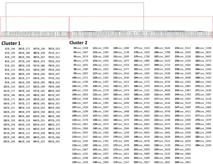Image resolution: width=213 pixels, height=164 pixels.
Task: Select entry "47 EB_190"
Action: click(x=39, y=49)
